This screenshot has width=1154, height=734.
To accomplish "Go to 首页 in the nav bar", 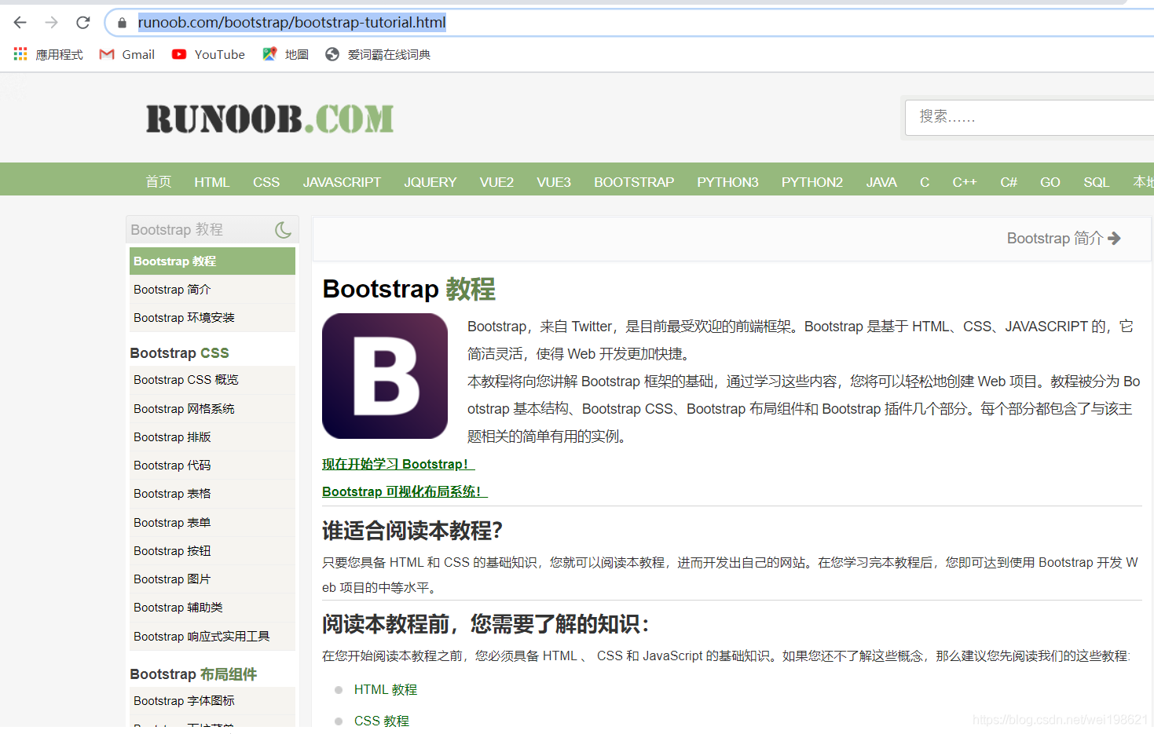I will tap(159, 181).
